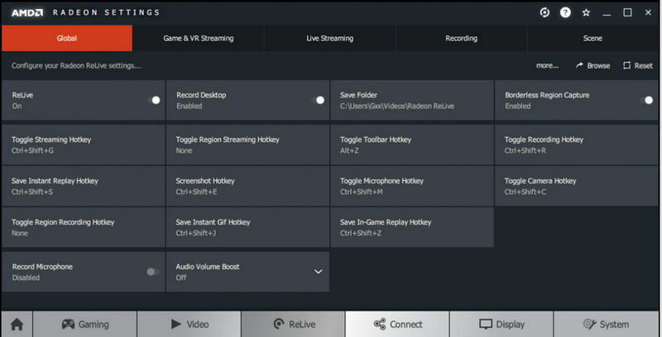The width and height of the screenshot is (662, 337).
Task: Edit the Screenshot Hotkey tile
Action: [x=247, y=186]
